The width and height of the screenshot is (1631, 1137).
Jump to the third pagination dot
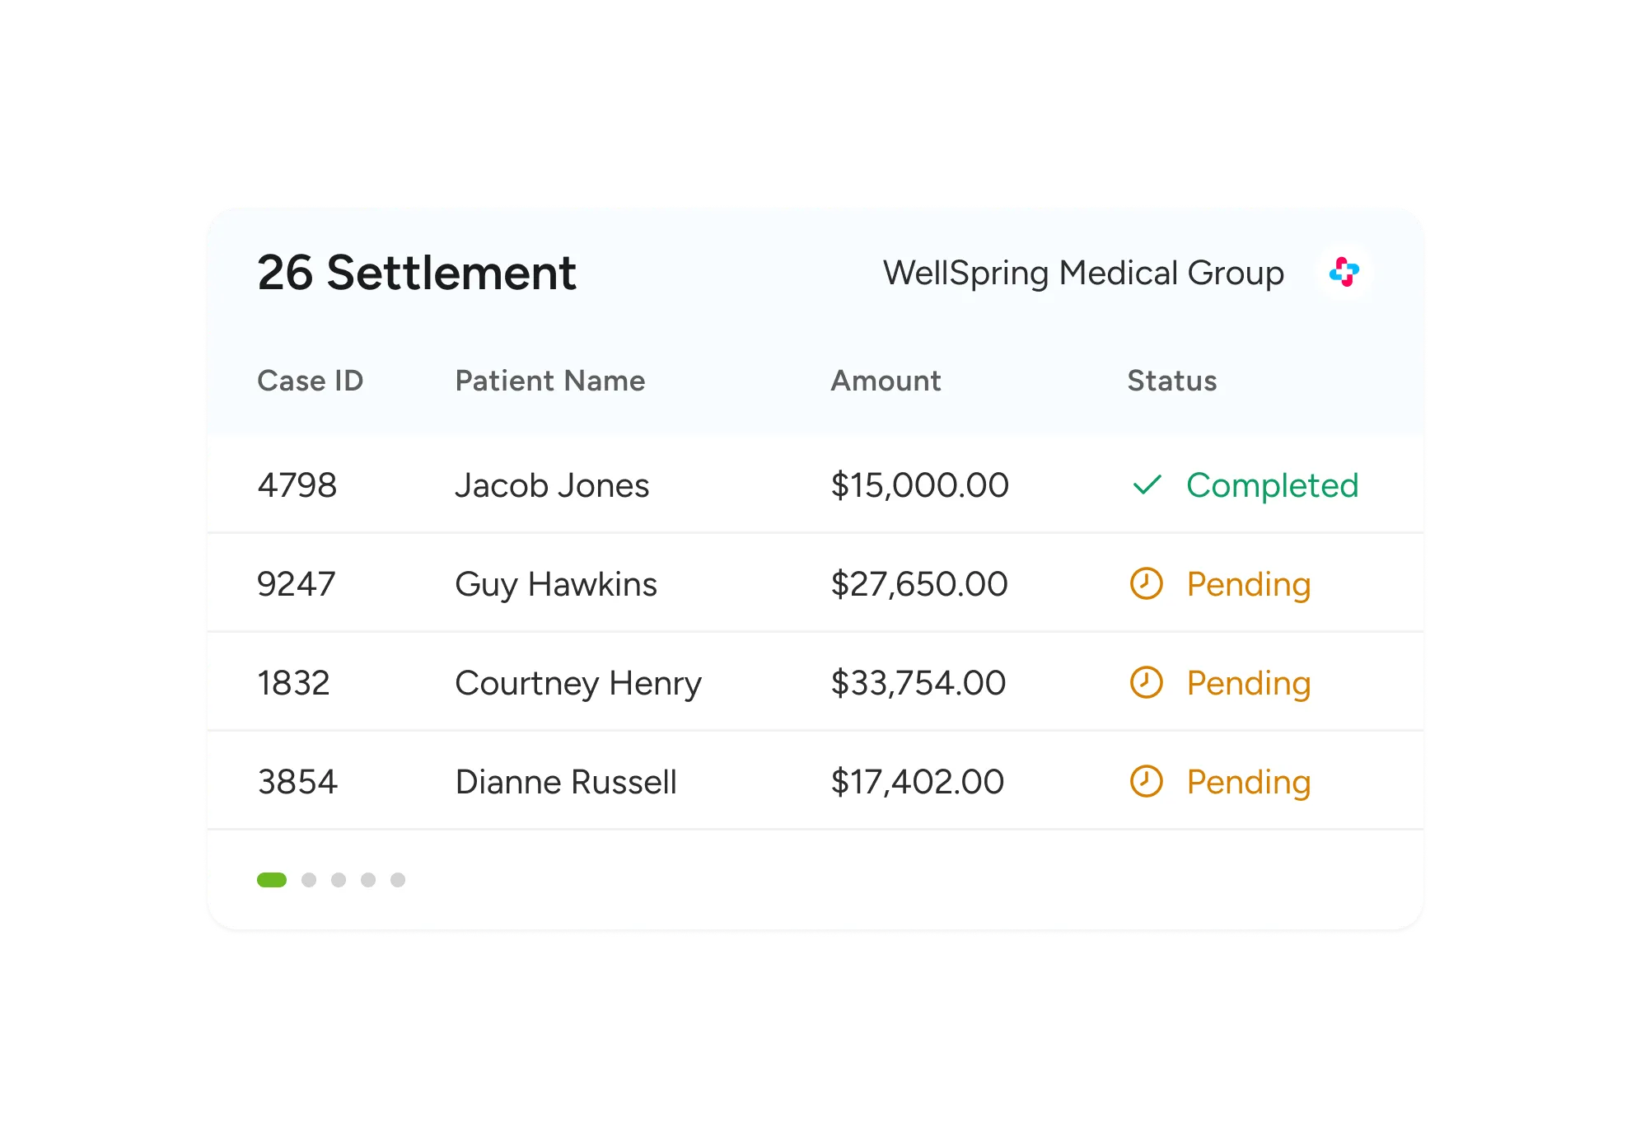point(339,880)
